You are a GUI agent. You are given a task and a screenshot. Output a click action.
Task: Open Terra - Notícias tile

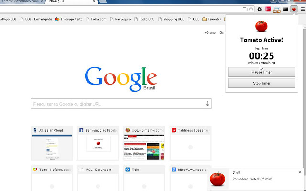click(52, 178)
